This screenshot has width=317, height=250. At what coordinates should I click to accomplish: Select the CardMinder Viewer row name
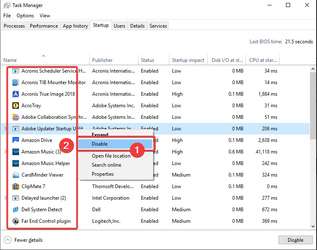42,175
